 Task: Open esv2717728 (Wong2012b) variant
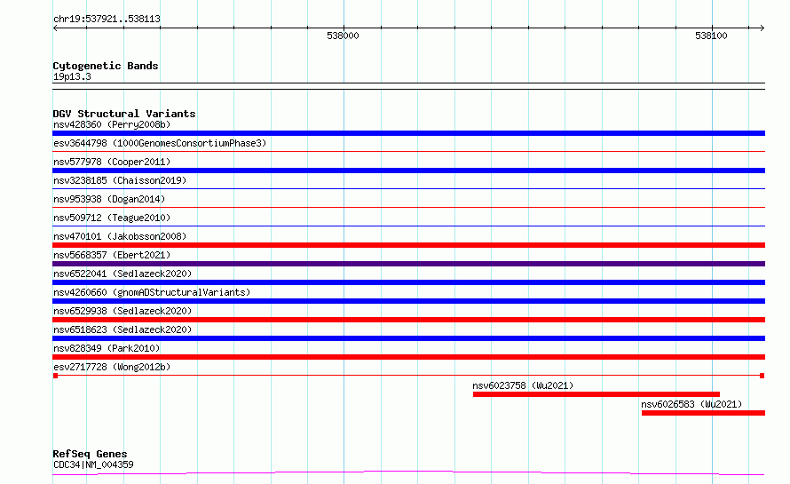pyautogui.click(x=112, y=367)
